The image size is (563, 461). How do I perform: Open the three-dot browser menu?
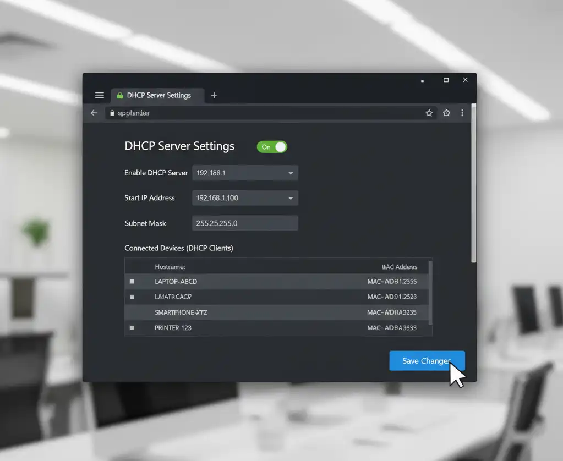tap(462, 113)
